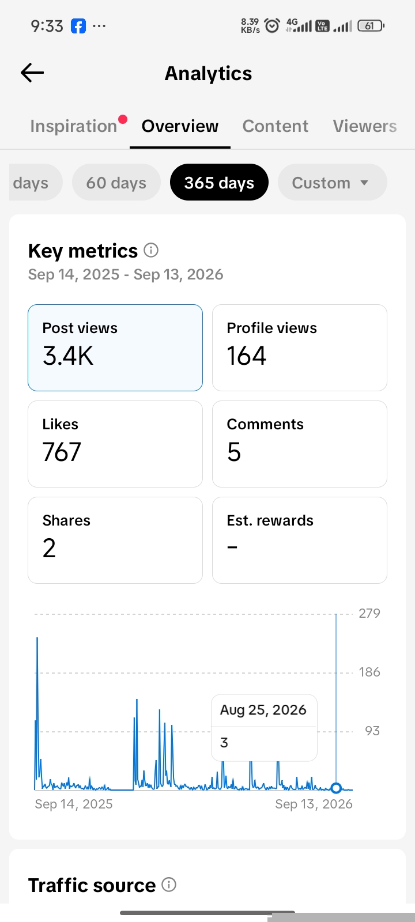Screen dimensions: 415x922
Task: Select the Profile views metric card
Action: 300,347
